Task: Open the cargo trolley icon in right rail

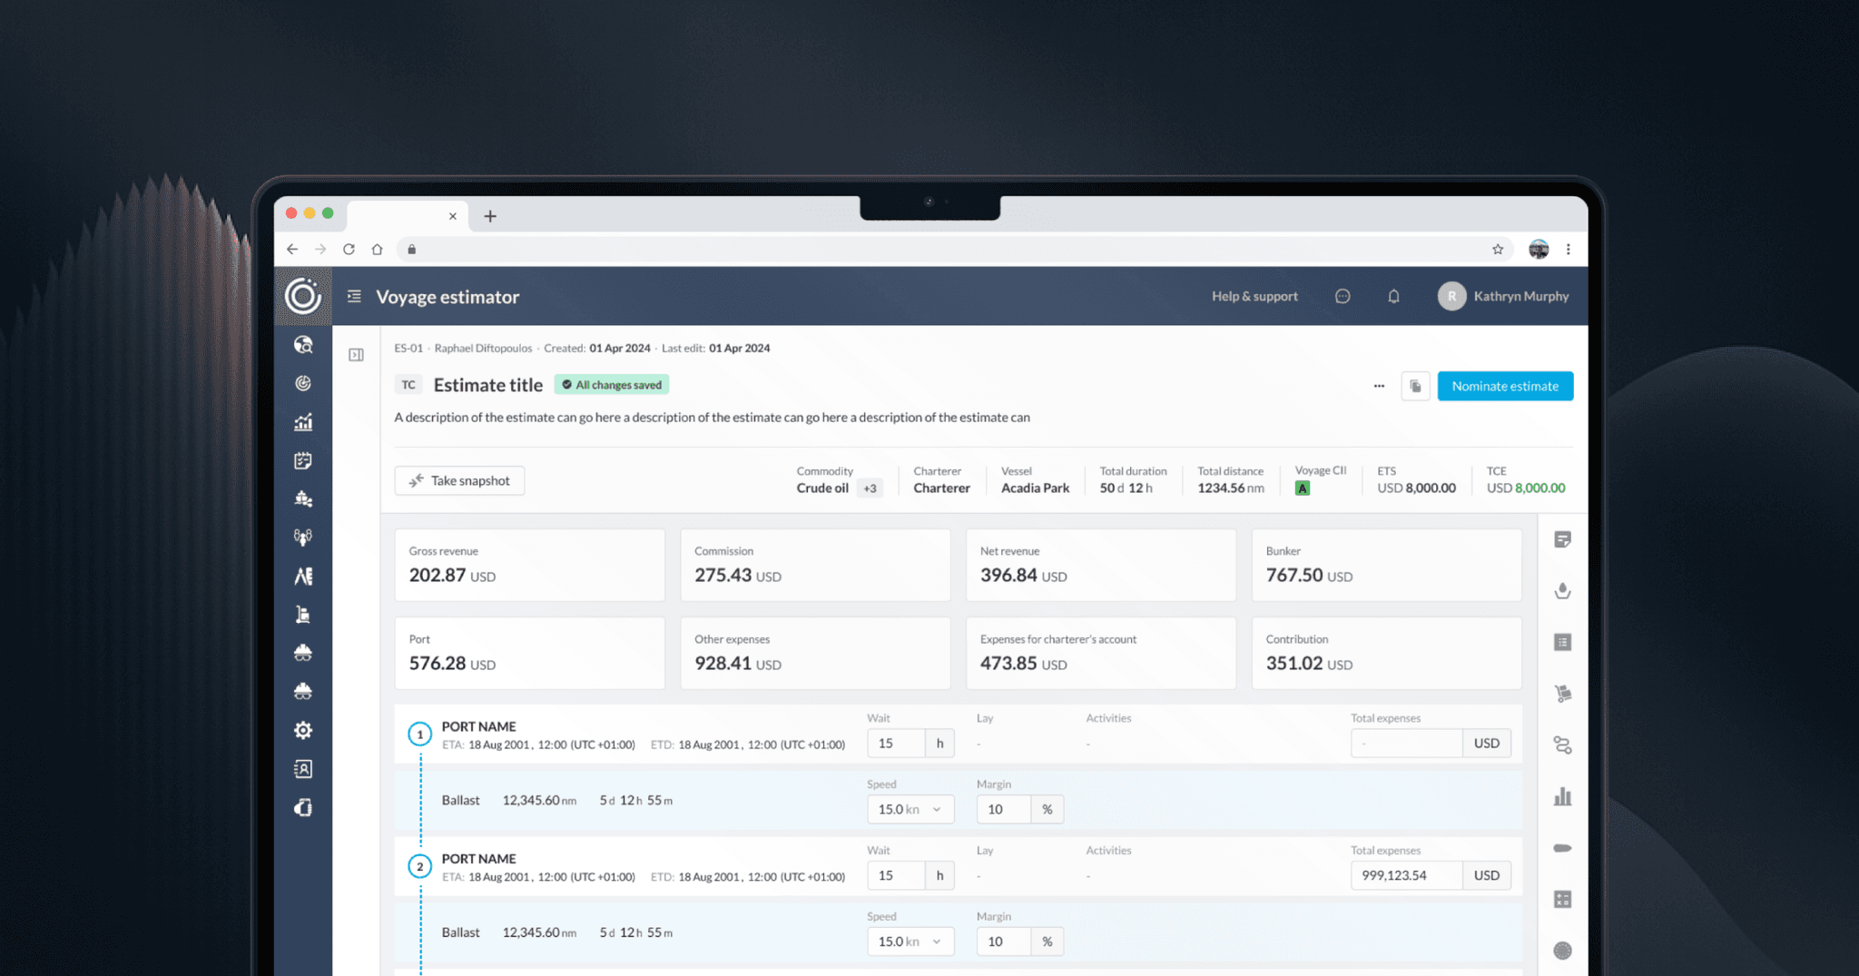Action: [1562, 694]
